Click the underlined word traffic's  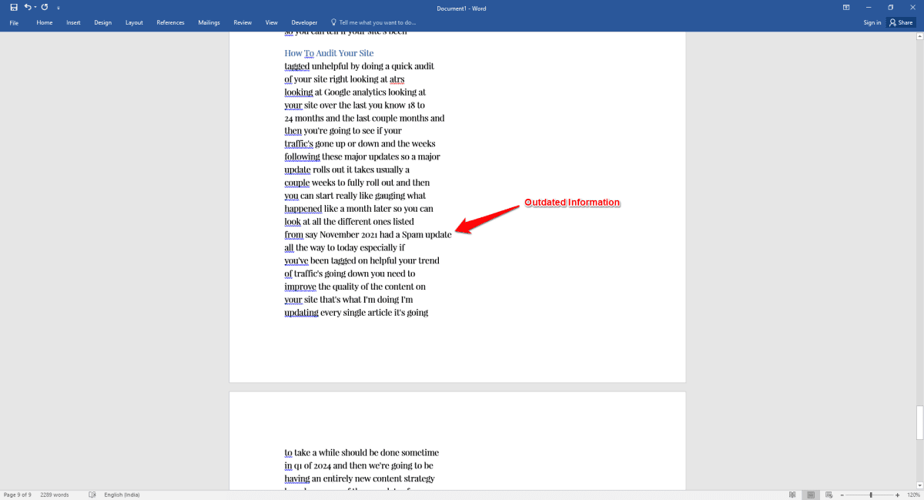click(299, 144)
